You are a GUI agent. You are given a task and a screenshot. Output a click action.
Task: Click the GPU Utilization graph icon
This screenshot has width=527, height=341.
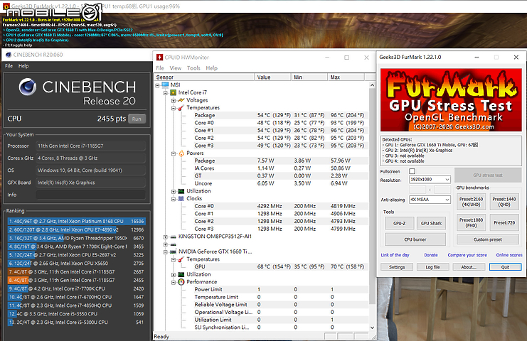pyautogui.click(x=181, y=274)
